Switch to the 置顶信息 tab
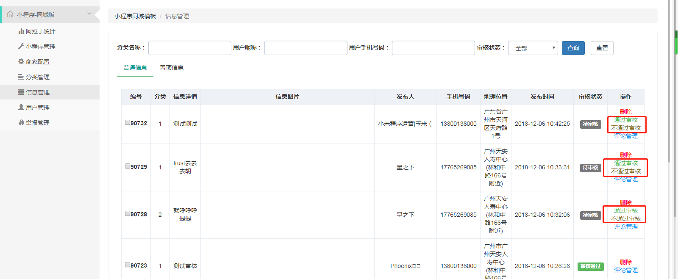 pos(171,68)
